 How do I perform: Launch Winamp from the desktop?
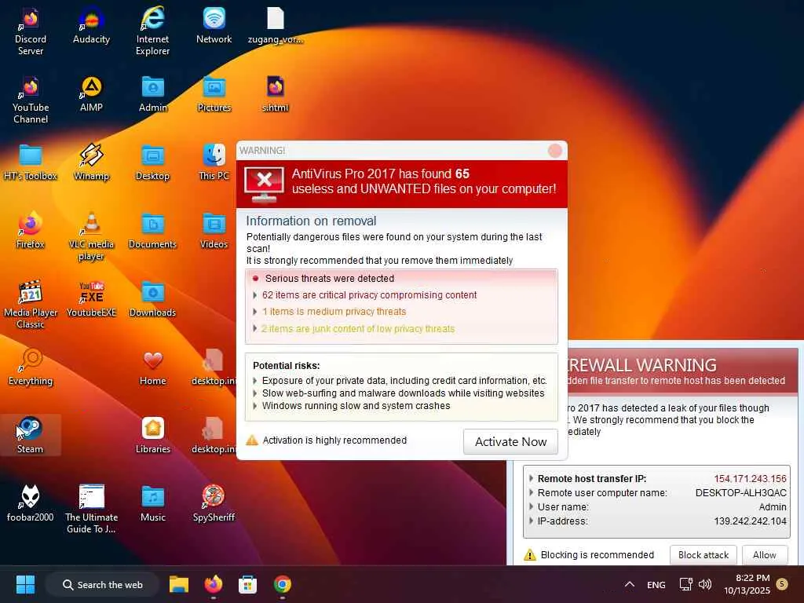[91, 163]
